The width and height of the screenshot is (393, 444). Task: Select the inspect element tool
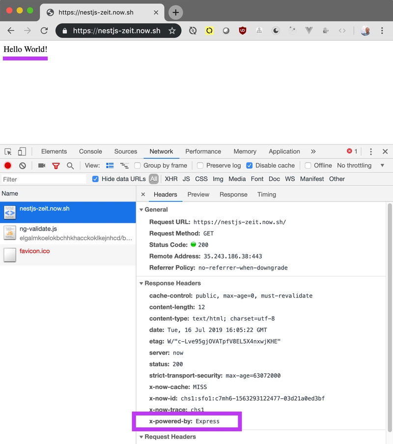point(7,151)
